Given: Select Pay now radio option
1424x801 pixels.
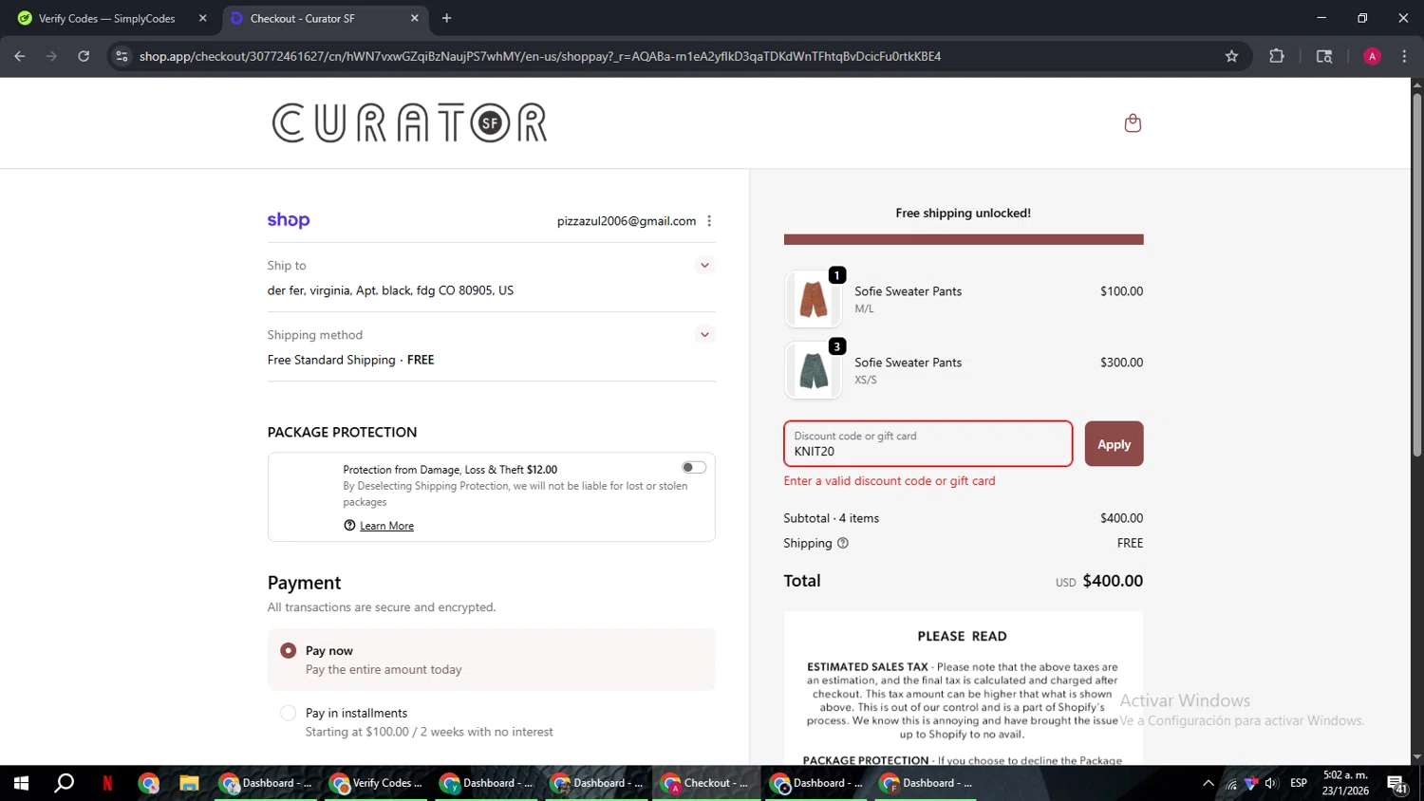Looking at the screenshot, I should coord(288,651).
